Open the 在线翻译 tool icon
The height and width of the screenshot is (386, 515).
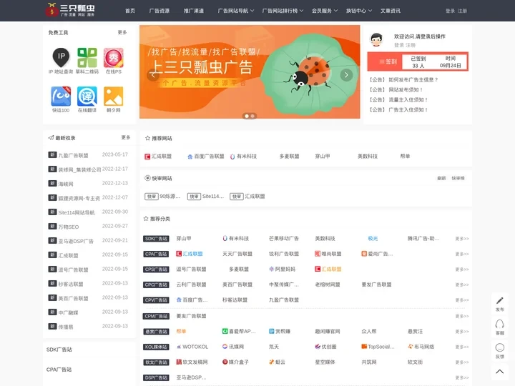[87, 96]
